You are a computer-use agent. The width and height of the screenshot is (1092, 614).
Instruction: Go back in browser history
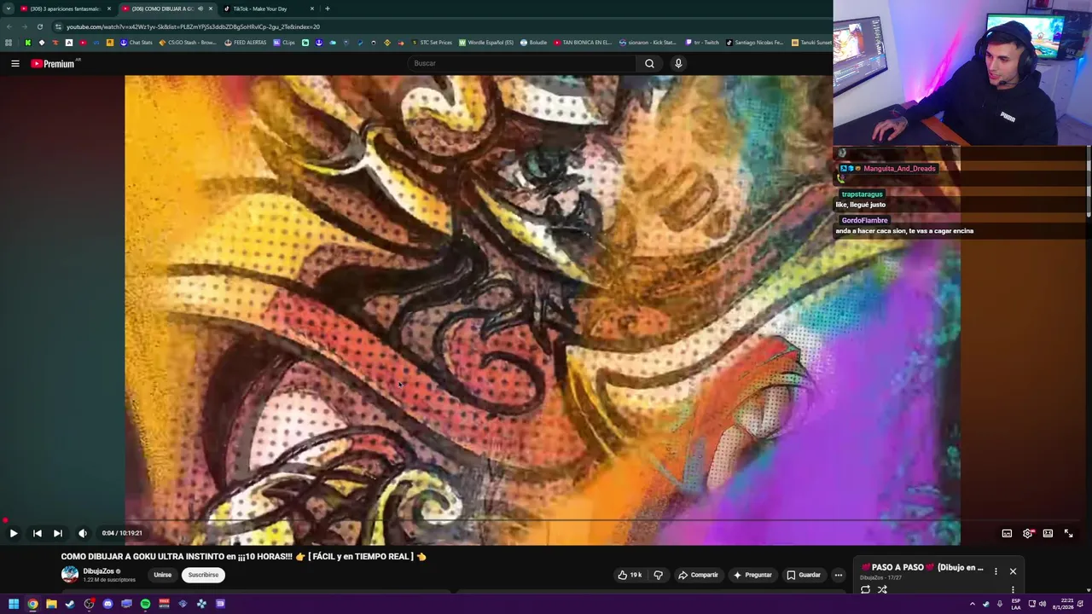[x=9, y=26]
